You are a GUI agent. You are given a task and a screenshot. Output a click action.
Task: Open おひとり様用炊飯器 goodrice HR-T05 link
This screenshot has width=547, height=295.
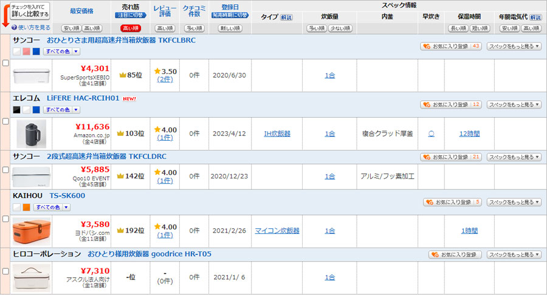[150, 254]
